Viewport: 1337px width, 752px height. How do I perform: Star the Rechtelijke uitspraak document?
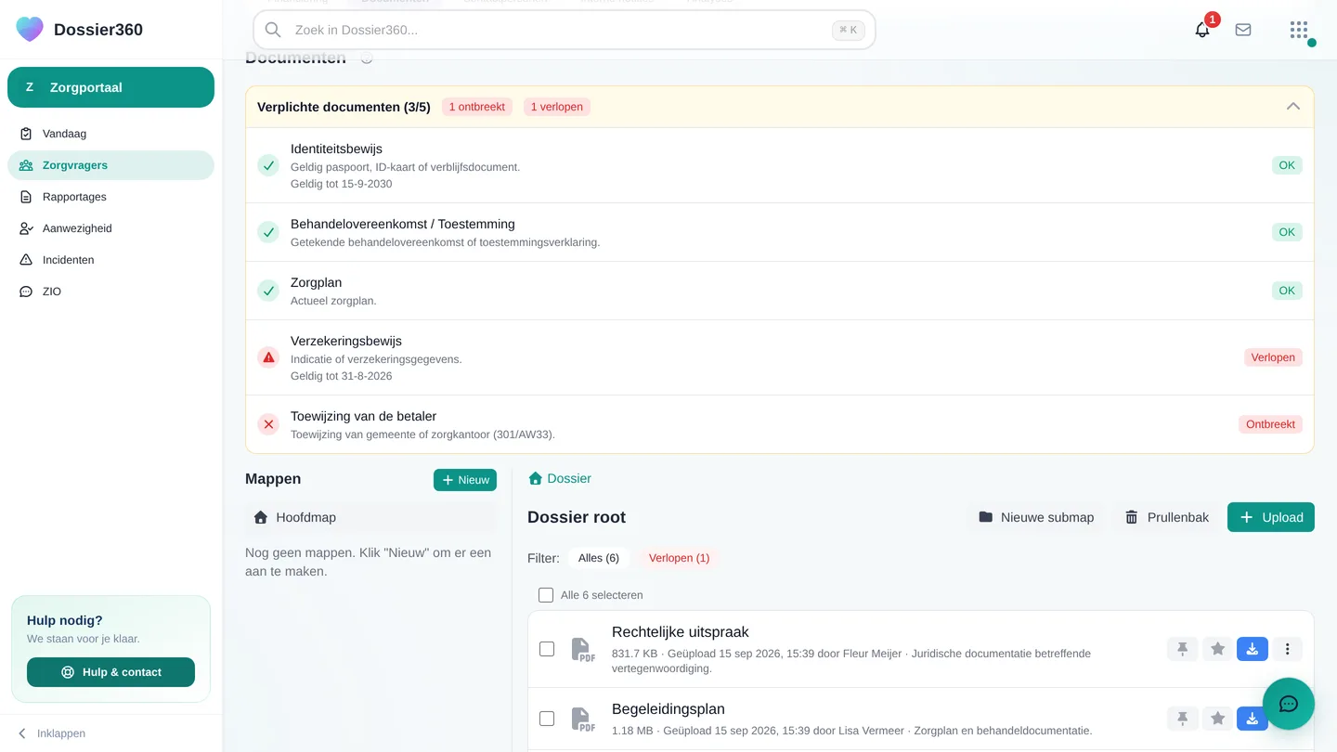pos(1217,649)
